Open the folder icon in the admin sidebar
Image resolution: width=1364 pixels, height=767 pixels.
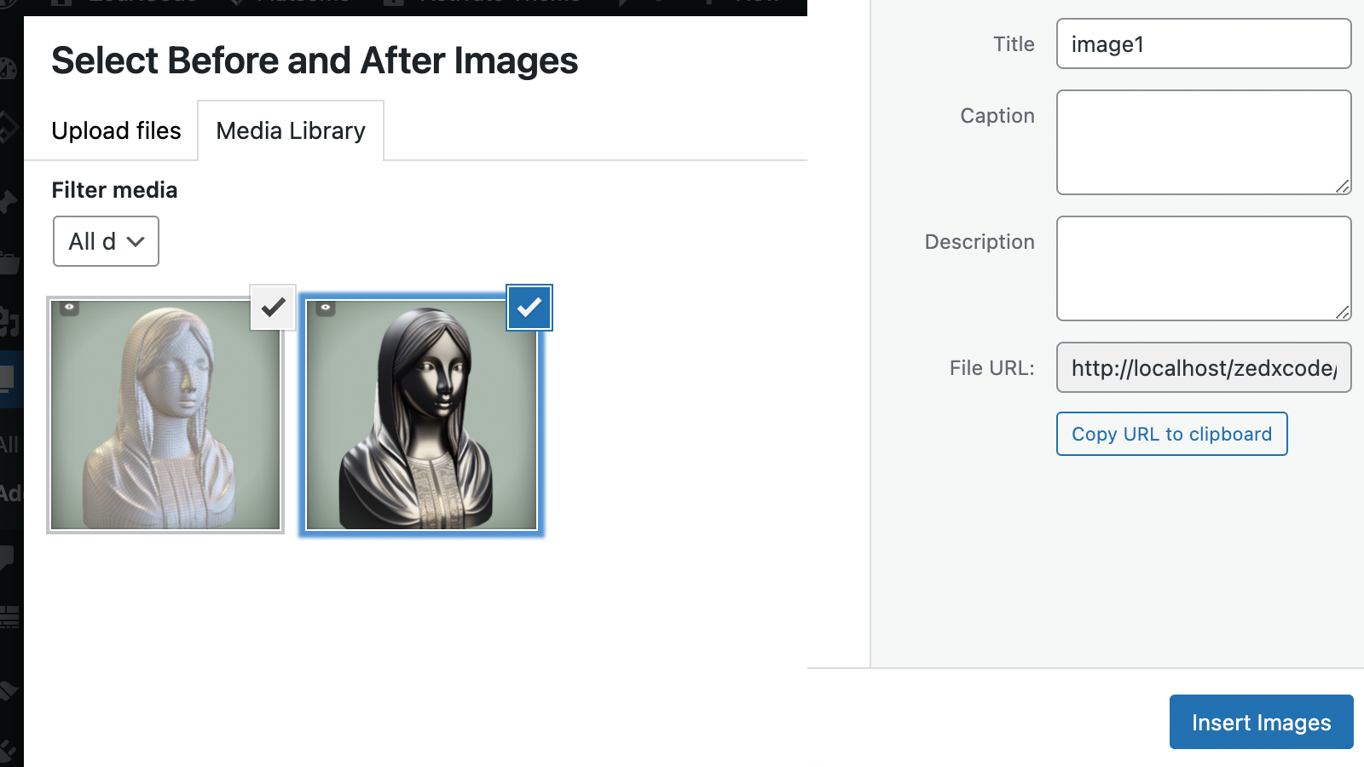pyautogui.click(x=9, y=262)
